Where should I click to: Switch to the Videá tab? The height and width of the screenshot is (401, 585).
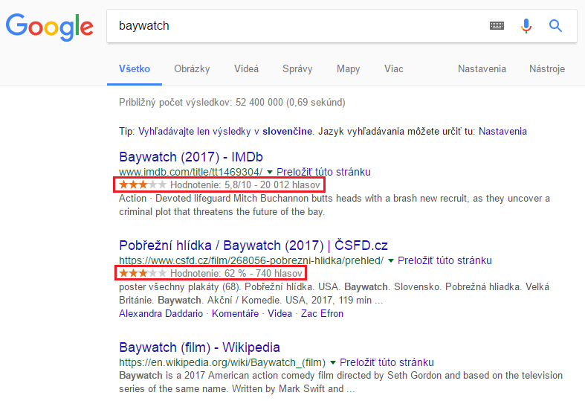[x=246, y=69]
